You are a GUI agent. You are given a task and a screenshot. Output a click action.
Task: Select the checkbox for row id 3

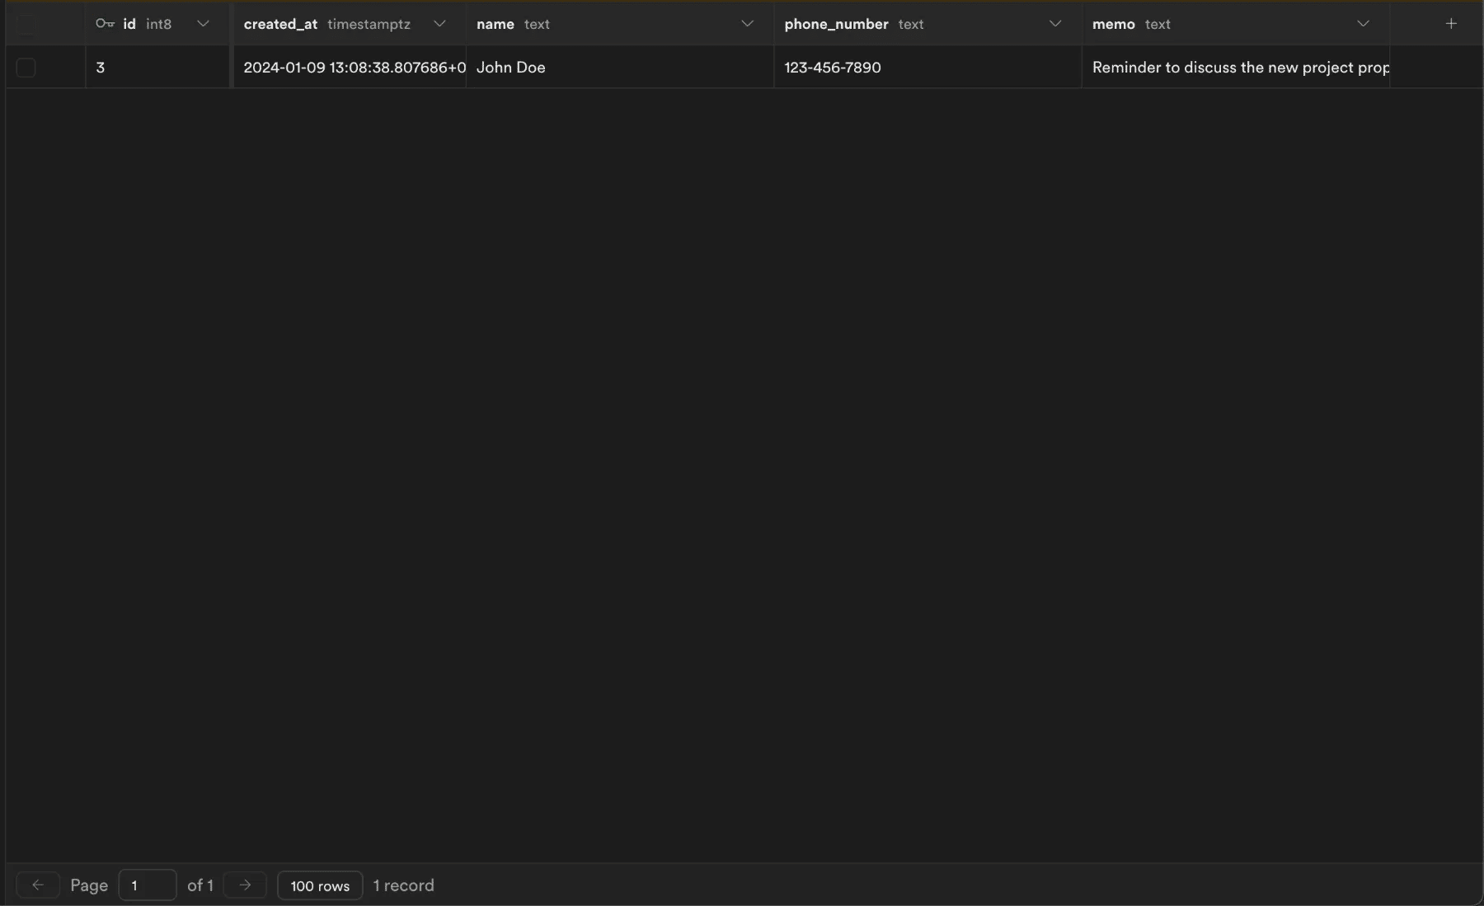(26, 68)
